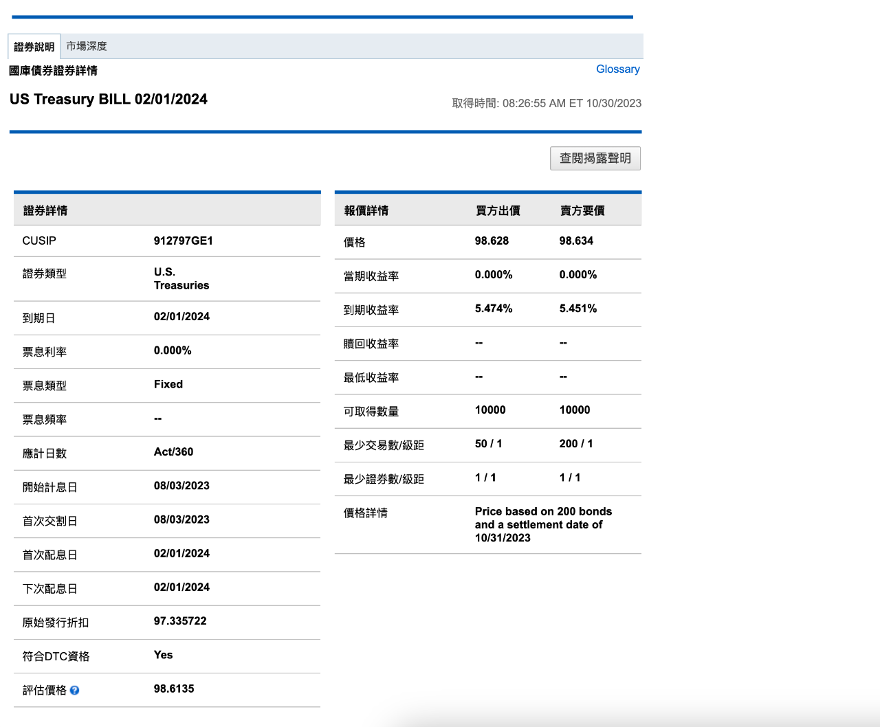Select the 符合DTC資格 value Yes
The height and width of the screenshot is (727, 880).
tap(163, 655)
